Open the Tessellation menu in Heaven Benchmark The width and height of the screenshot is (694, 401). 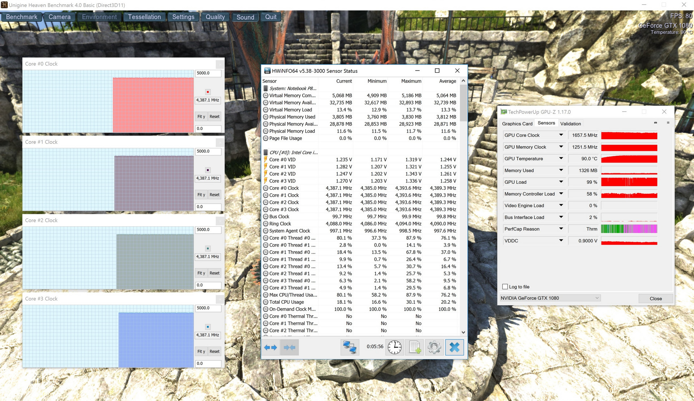tap(144, 17)
